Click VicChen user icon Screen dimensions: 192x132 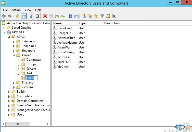pyautogui.click(x=55, y=67)
